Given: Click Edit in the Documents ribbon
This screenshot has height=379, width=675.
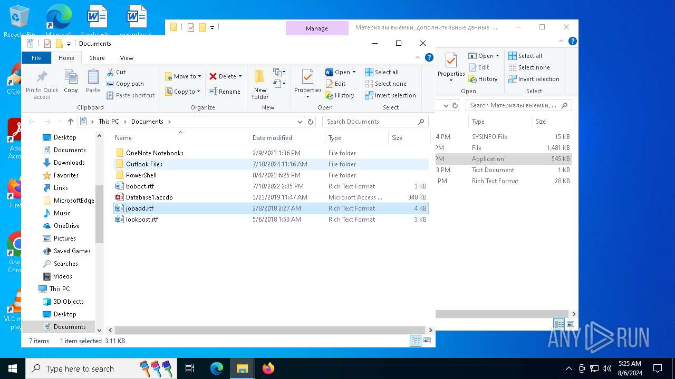Looking at the screenshot, I should coord(335,84).
